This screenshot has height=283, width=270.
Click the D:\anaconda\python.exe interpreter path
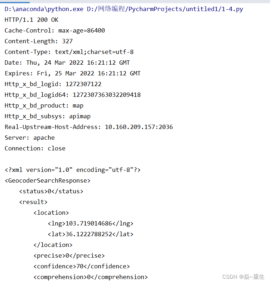tap(44, 9)
